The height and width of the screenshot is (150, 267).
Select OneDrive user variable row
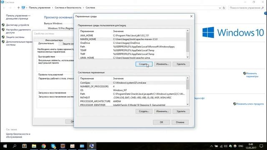click(132, 43)
